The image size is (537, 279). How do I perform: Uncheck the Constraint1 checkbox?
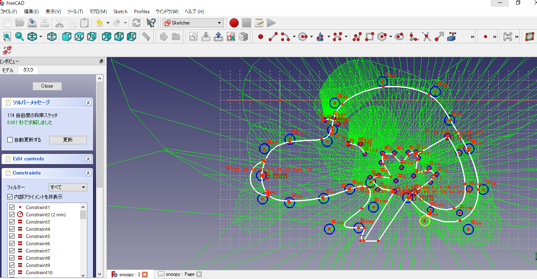coord(12,207)
